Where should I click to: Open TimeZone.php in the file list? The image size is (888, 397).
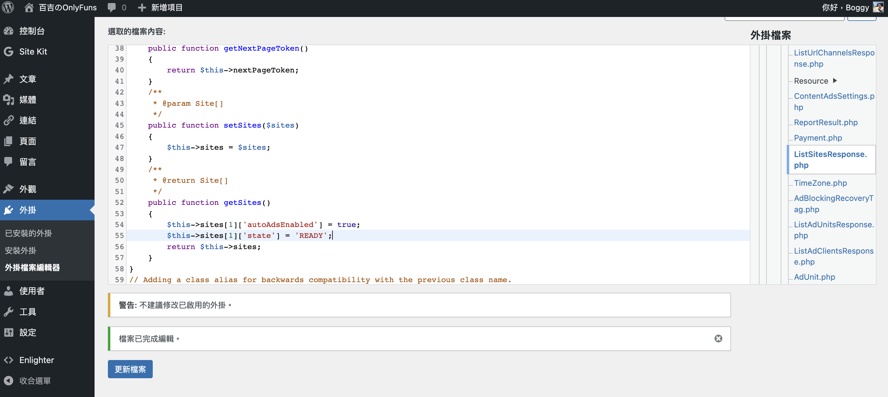[x=820, y=183]
